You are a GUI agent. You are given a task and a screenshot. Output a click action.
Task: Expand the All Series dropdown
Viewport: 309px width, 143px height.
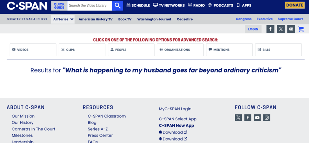[x=63, y=19]
